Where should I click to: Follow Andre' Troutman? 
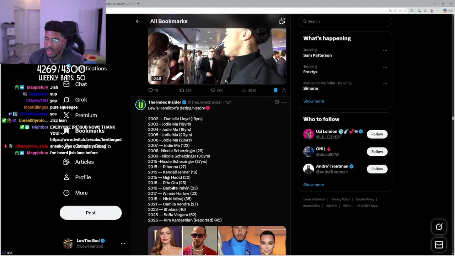pyautogui.click(x=377, y=169)
